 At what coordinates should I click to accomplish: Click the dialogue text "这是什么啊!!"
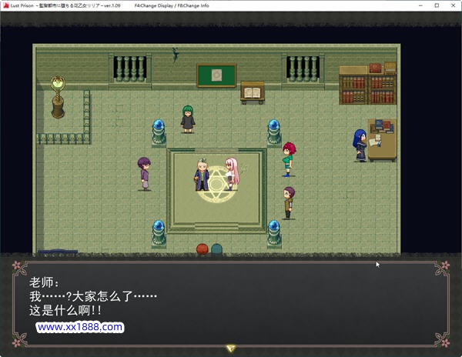pyautogui.click(x=65, y=311)
